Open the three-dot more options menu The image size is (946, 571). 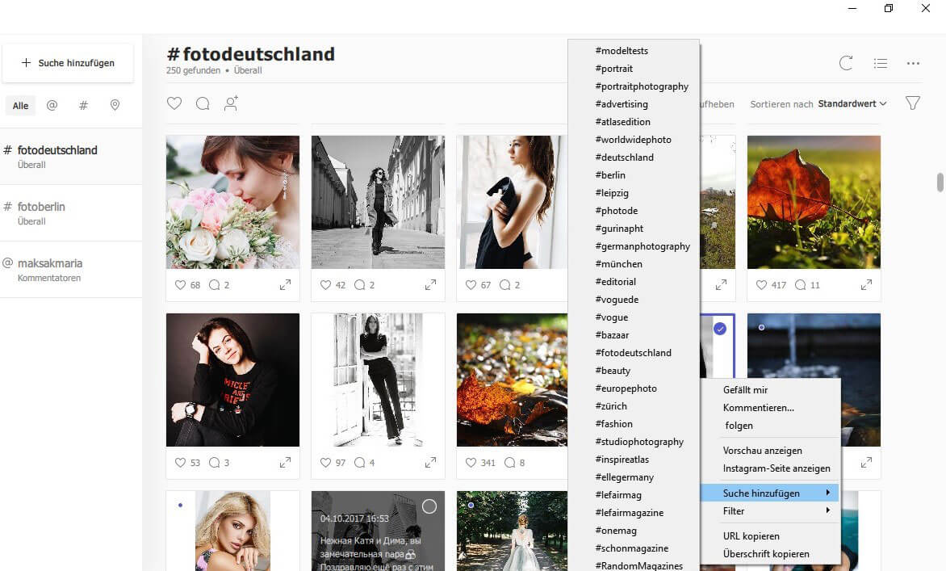(913, 63)
